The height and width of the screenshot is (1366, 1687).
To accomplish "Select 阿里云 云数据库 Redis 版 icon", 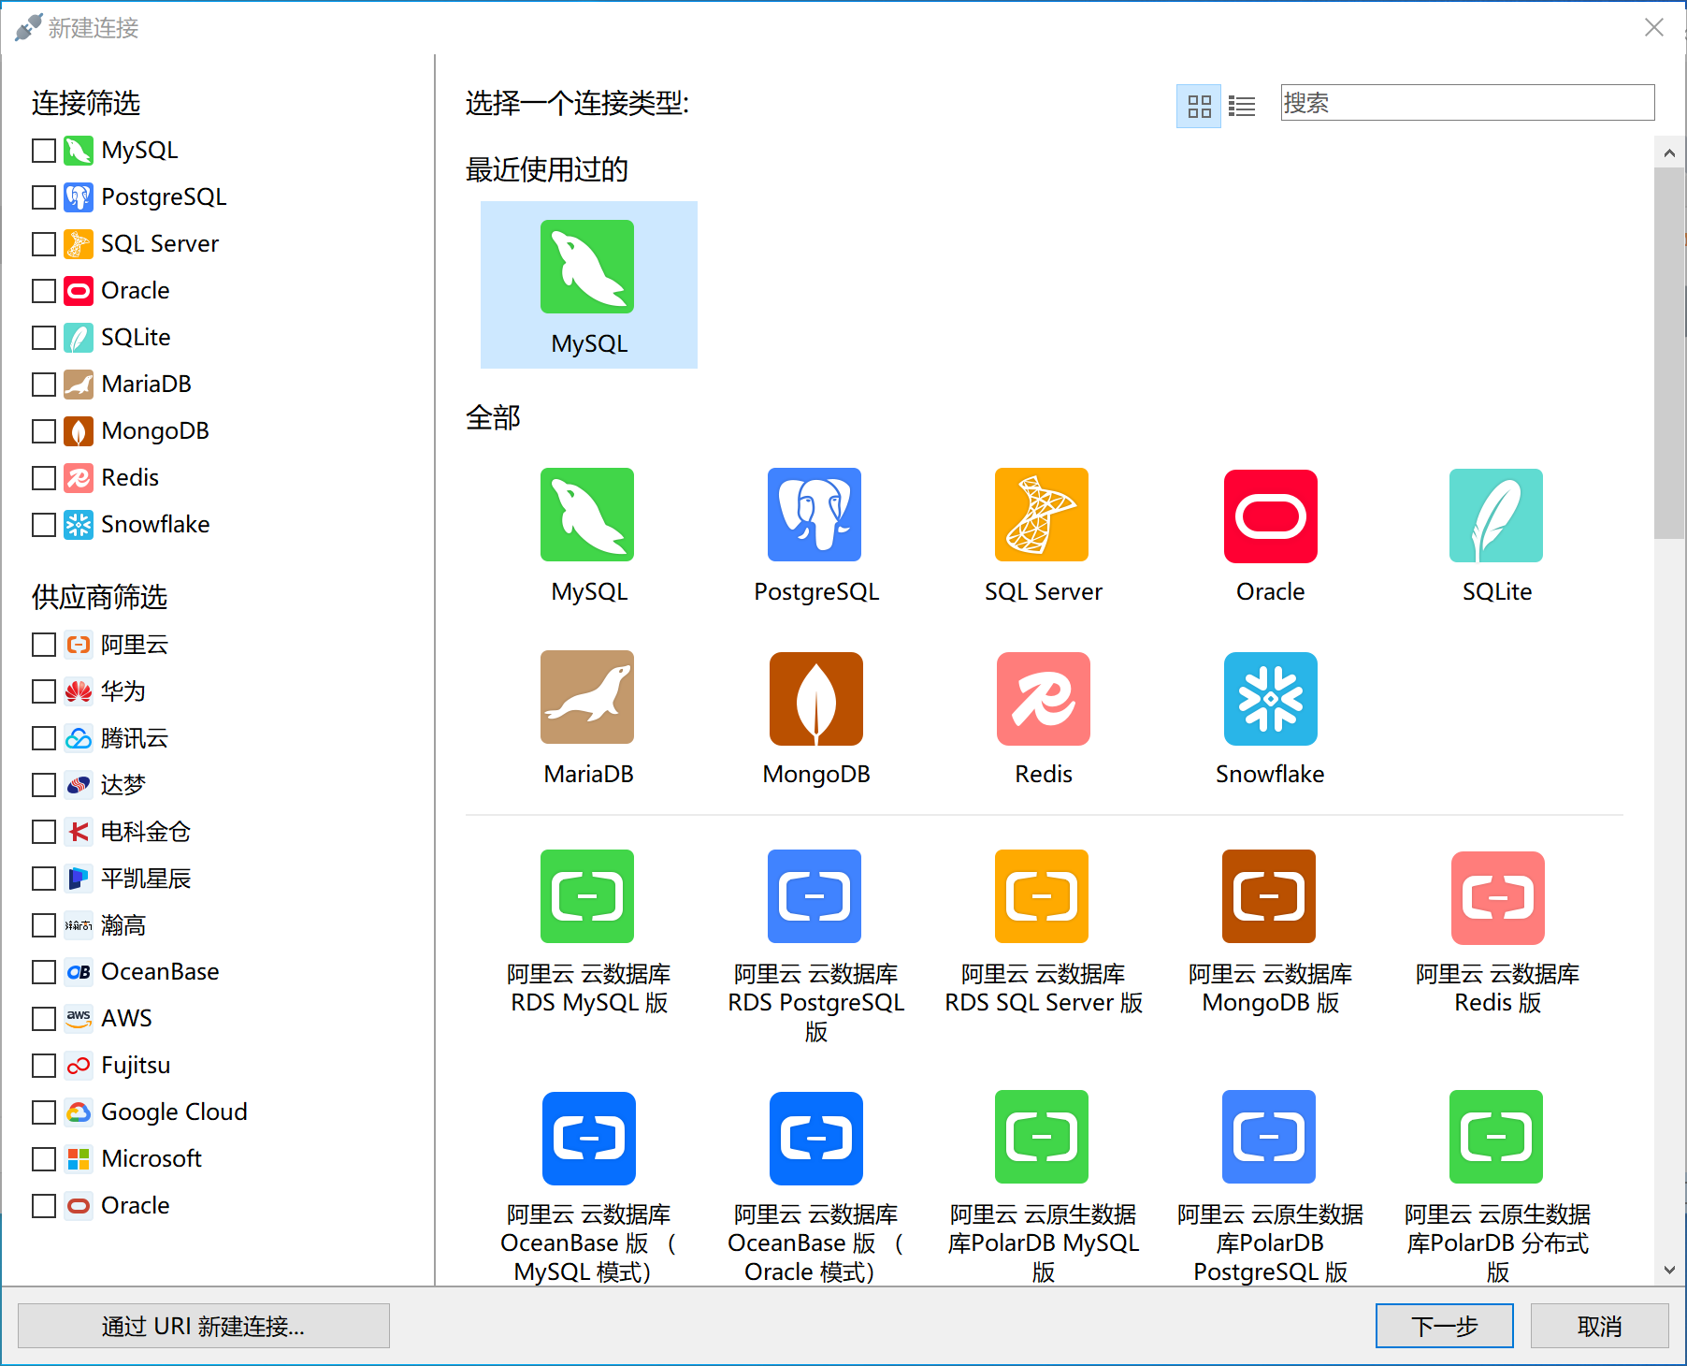I will click(1498, 898).
